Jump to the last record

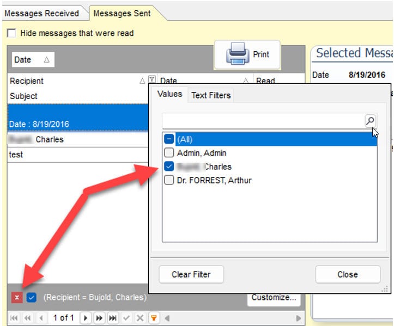(x=113, y=318)
